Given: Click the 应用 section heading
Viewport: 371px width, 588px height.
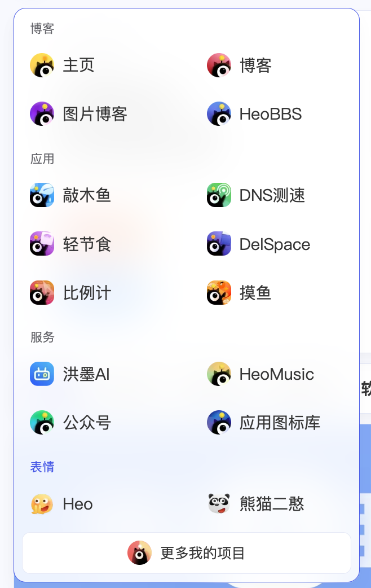Looking at the screenshot, I should tap(42, 159).
